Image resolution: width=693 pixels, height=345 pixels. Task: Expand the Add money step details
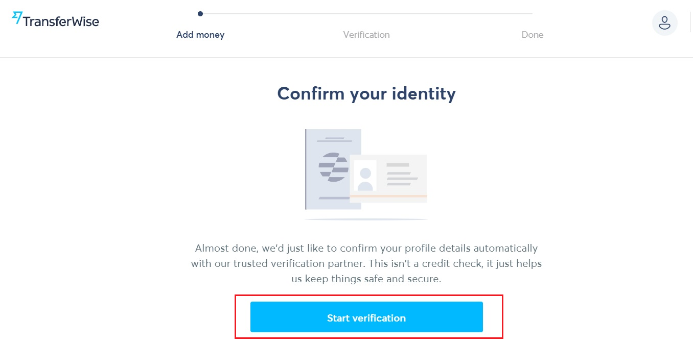coord(200,34)
